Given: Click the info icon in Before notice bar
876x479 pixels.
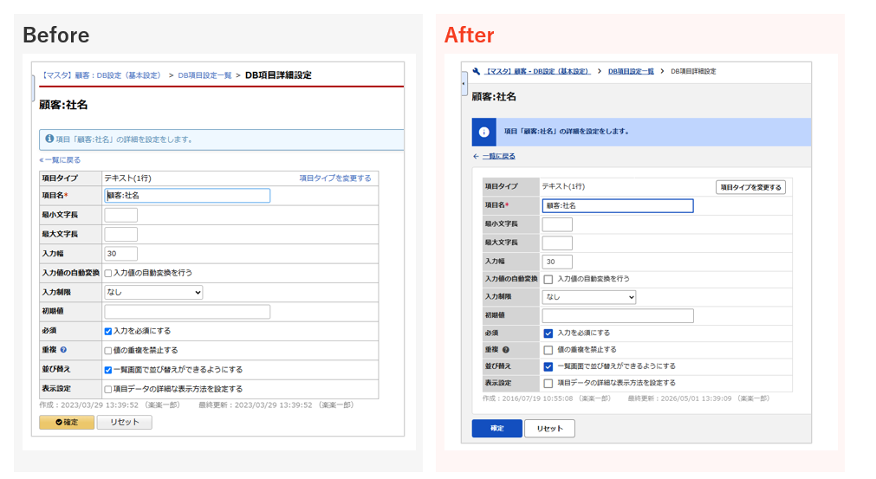Looking at the screenshot, I should [x=49, y=139].
